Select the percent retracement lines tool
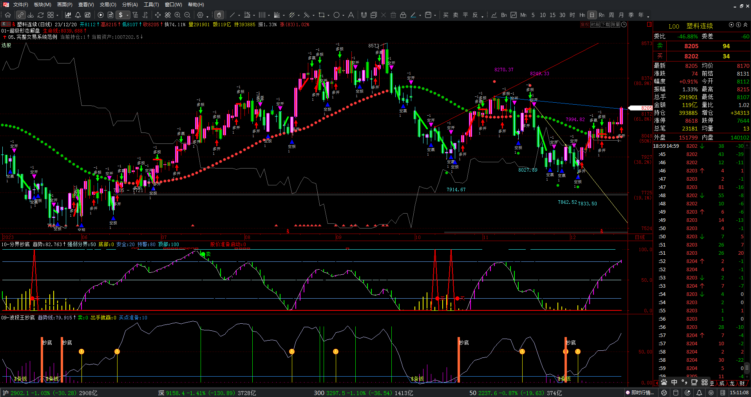This screenshot has width=751, height=397. (247, 15)
